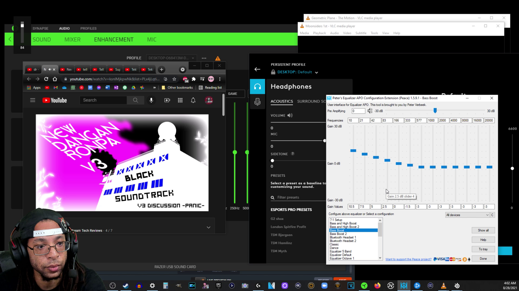The width and height of the screenshot is (519, 291).
Task: Expand DESKTOP: Default persistent profile dropdown
Action: click(317, 72)
